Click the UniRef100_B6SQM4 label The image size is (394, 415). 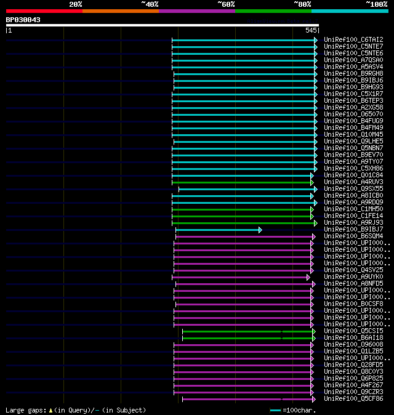[353, 236]
